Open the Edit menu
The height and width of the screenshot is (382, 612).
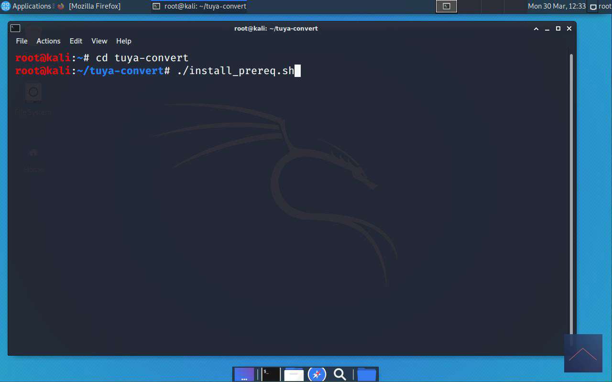point(76,41)
